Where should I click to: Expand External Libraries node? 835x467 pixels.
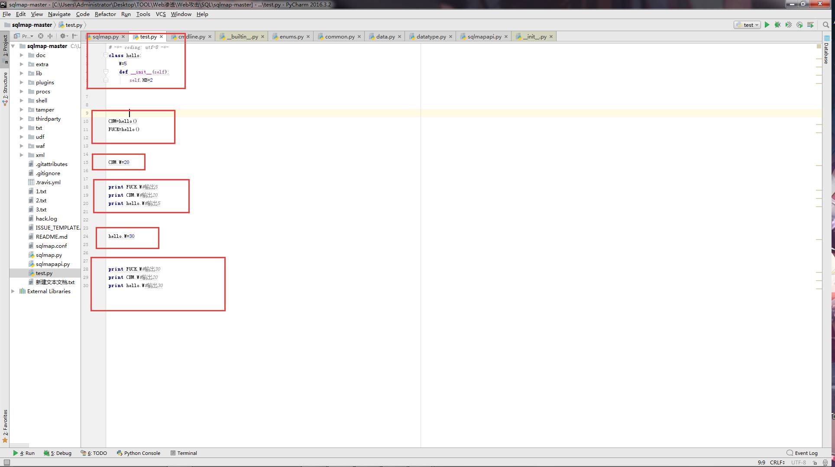coord(13,291)
